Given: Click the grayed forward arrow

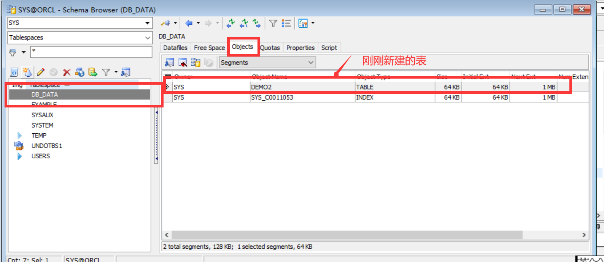Looking at the screenshot, I should (x=208, y=23).
